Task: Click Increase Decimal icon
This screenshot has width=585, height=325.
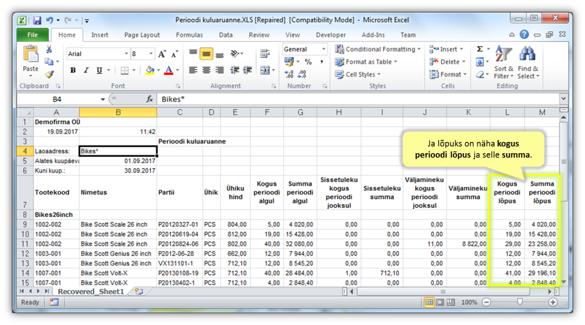Action: (x=289, y=75)
